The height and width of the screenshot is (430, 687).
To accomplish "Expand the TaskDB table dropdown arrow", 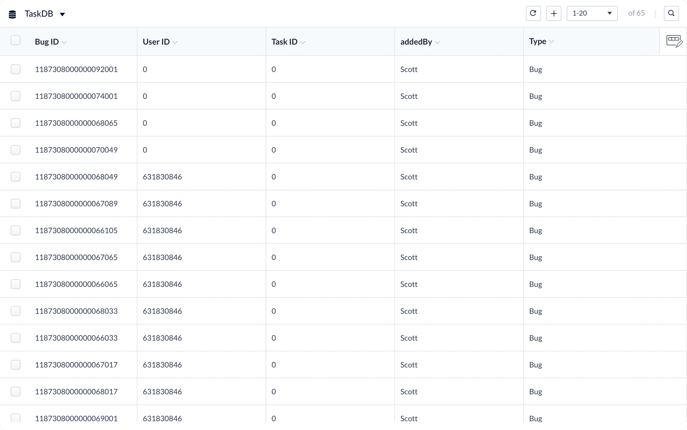I will coord(62,14).
